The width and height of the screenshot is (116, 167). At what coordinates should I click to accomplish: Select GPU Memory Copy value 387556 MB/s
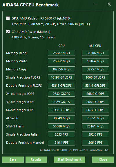click(61, 69)
